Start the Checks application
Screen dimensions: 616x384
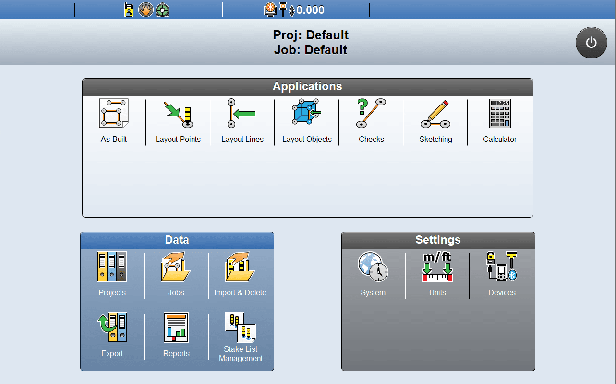[371, 120]
